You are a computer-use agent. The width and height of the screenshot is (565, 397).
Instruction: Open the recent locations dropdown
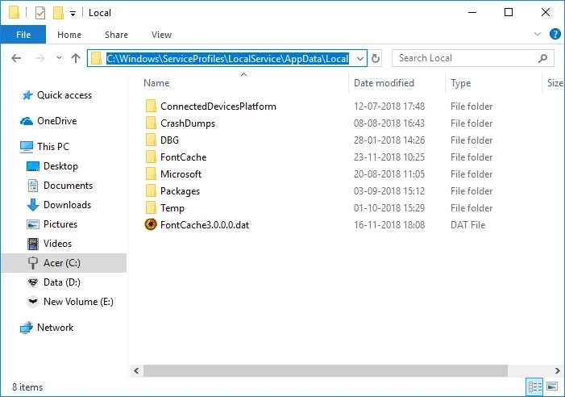[59, 57]
